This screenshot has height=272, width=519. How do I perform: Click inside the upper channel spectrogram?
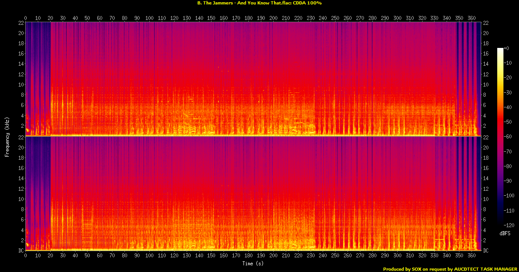pos(253,79)
